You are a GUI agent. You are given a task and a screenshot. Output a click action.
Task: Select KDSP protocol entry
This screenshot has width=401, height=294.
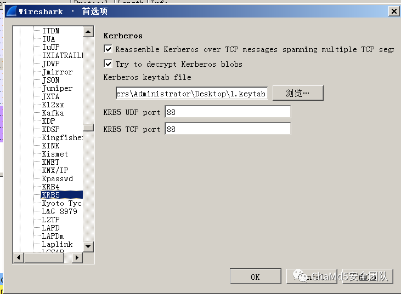tap(50, 129)
